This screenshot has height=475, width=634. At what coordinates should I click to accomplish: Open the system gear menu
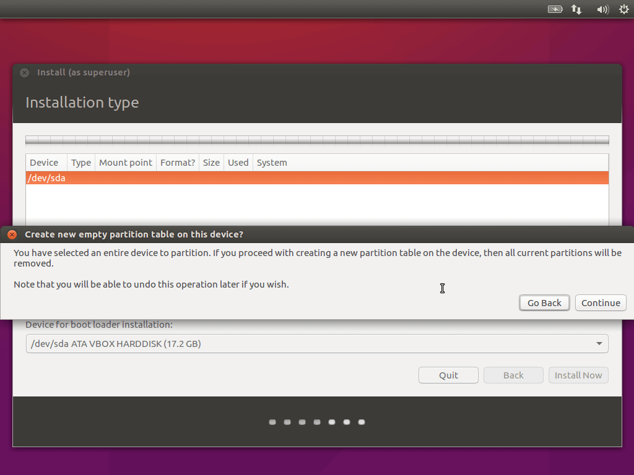(x=623, y=9)
